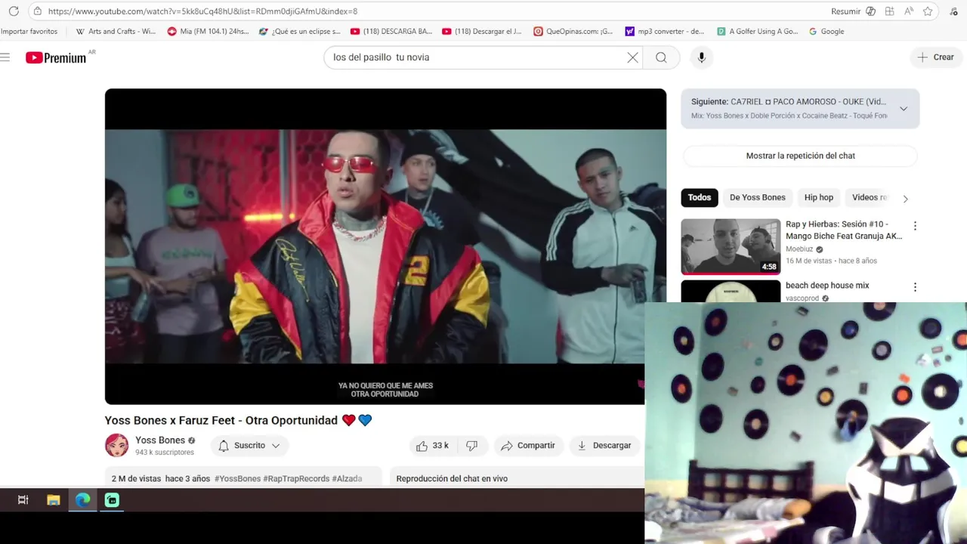Image resolution: width=967 pixels, height=544 pixels.
Task: Open Yoss Bones channel avatar
Action: 116,446
